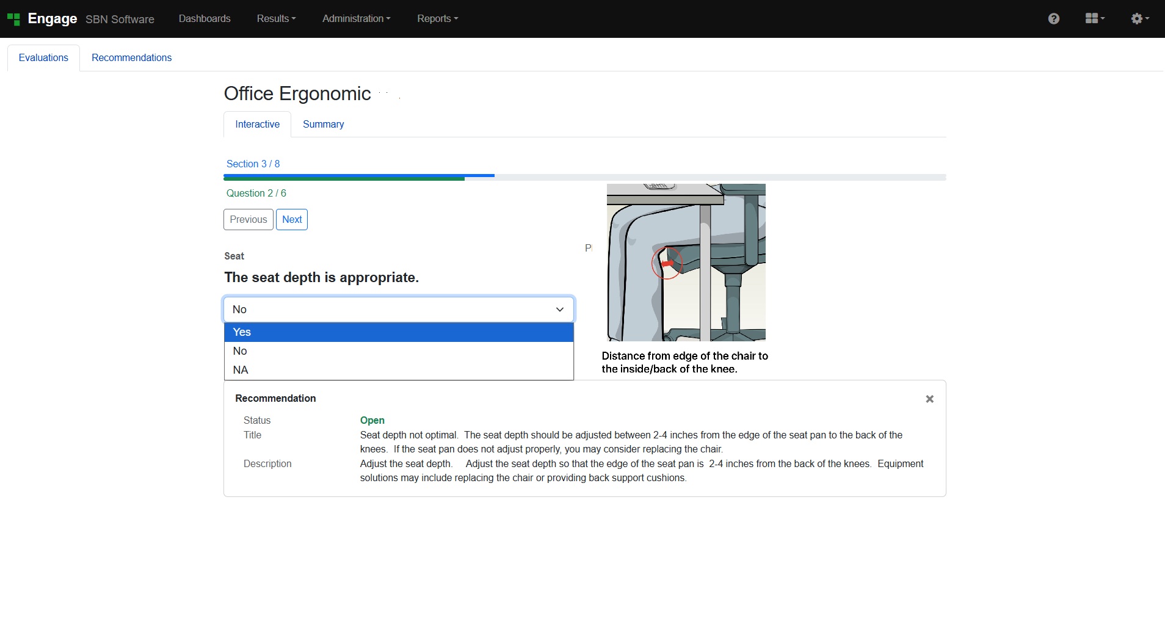This screenshot has width=1165, height=635.
Task: Click the Engage green squares logo
Action: click(x=13, y=19)
